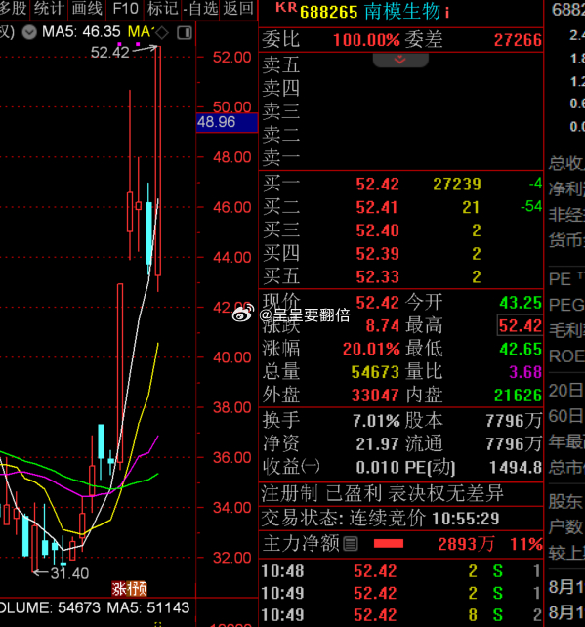Select the 48.96 price cursor label
The width and height of the screenshot is (585, 627).
tap(227, 122)
